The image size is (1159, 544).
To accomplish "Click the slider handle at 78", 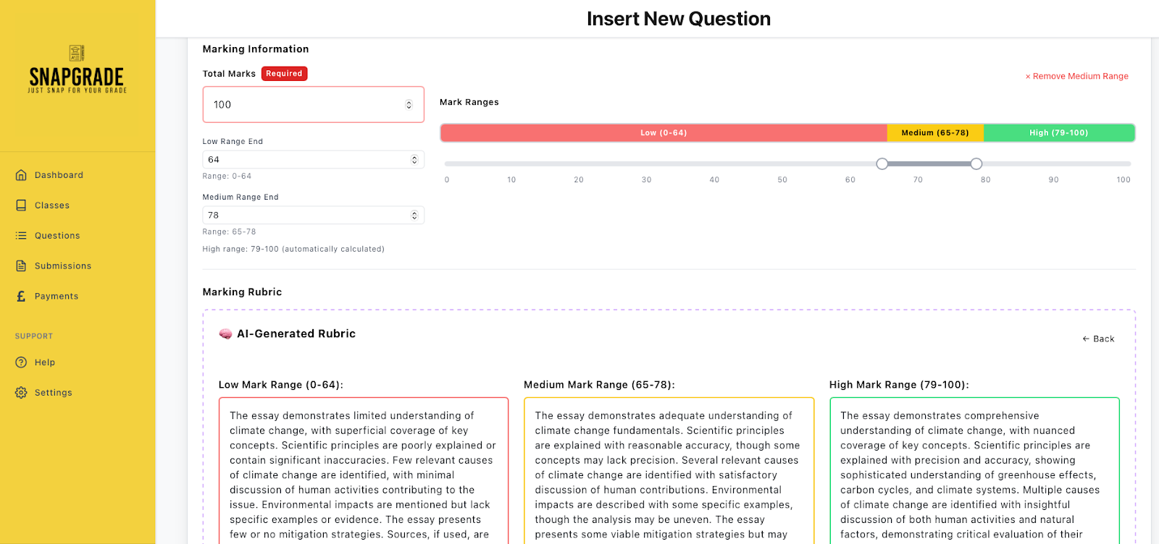I will pos(976,163).
